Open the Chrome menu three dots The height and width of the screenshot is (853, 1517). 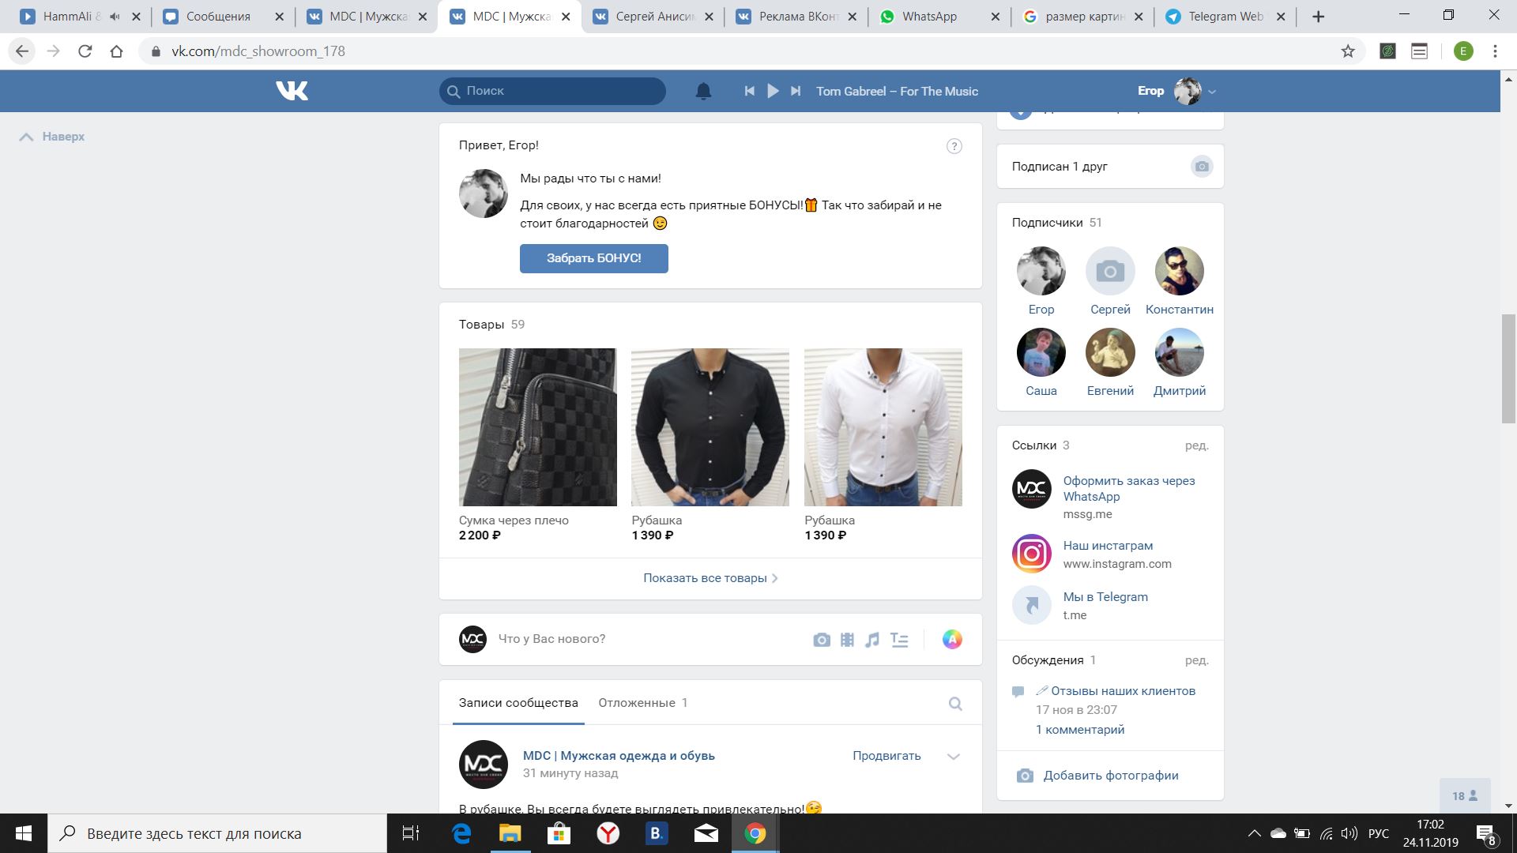coord(1495,51)
